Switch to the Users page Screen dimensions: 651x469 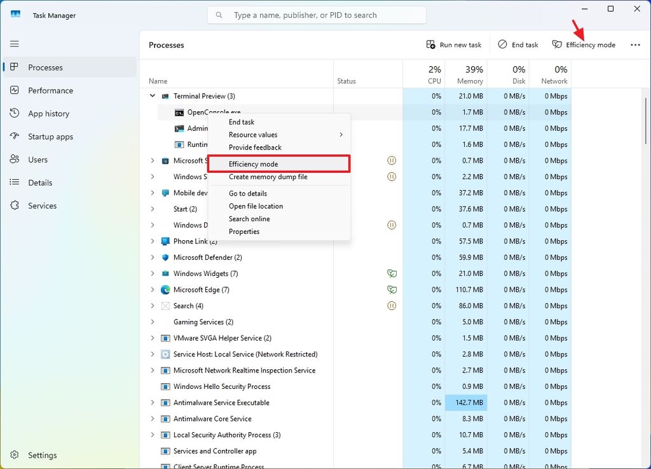tap(70, 160)
